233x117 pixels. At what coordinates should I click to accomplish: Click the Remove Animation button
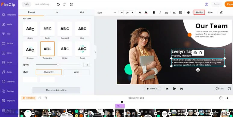pos(56,90)
